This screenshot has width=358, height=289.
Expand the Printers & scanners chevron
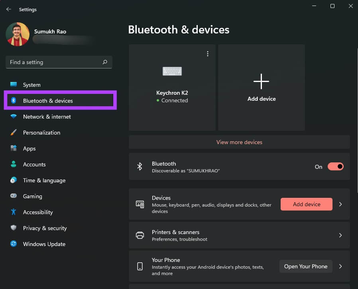click(x=340, y=235)
